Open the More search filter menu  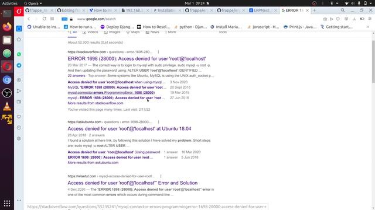coord(171,32)
